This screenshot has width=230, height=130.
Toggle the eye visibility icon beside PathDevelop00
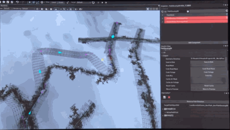(x=165, y=12)
